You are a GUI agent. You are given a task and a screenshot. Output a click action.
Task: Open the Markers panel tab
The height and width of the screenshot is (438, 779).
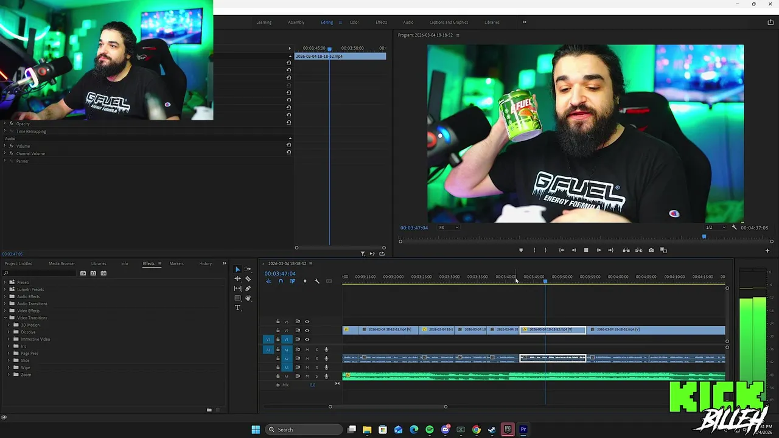coord(176,263)
